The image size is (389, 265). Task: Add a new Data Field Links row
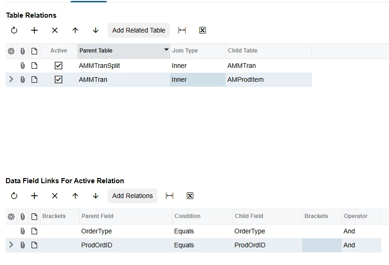(34, 196)
